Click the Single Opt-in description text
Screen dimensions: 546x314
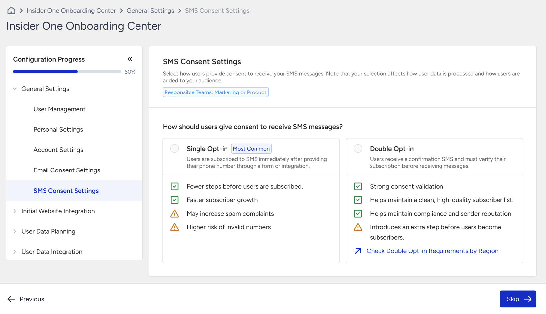coord(257,162)
